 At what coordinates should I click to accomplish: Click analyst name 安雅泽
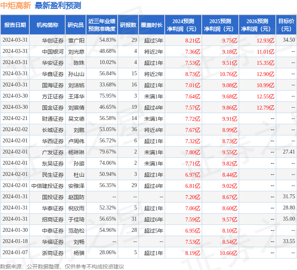[x=76, y=186]
